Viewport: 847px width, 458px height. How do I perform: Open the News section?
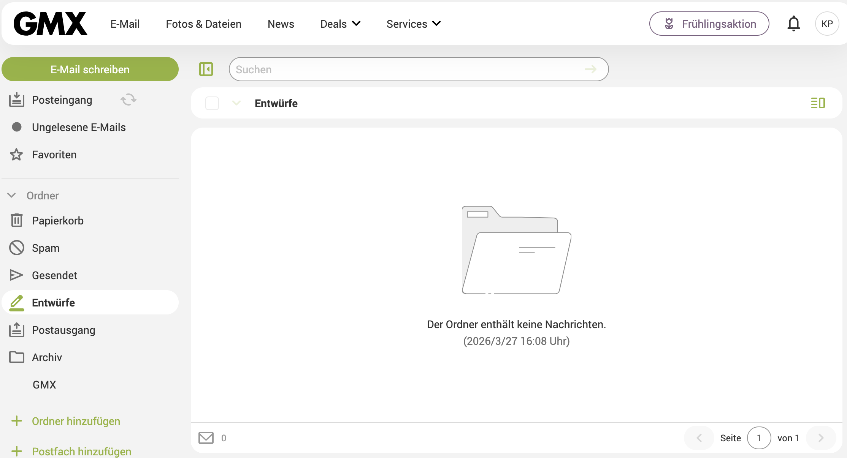pyautogui.click(x=281, y=24)
